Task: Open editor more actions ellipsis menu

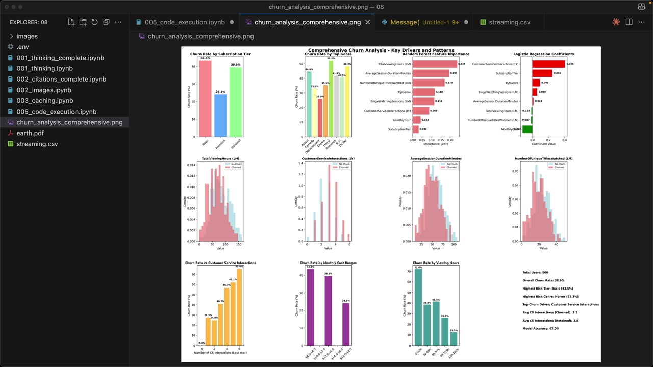Action: [x=642, y=22]
